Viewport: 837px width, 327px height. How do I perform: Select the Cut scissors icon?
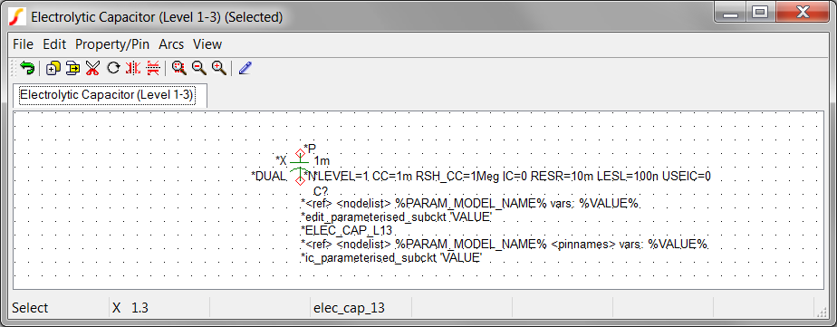93,68
